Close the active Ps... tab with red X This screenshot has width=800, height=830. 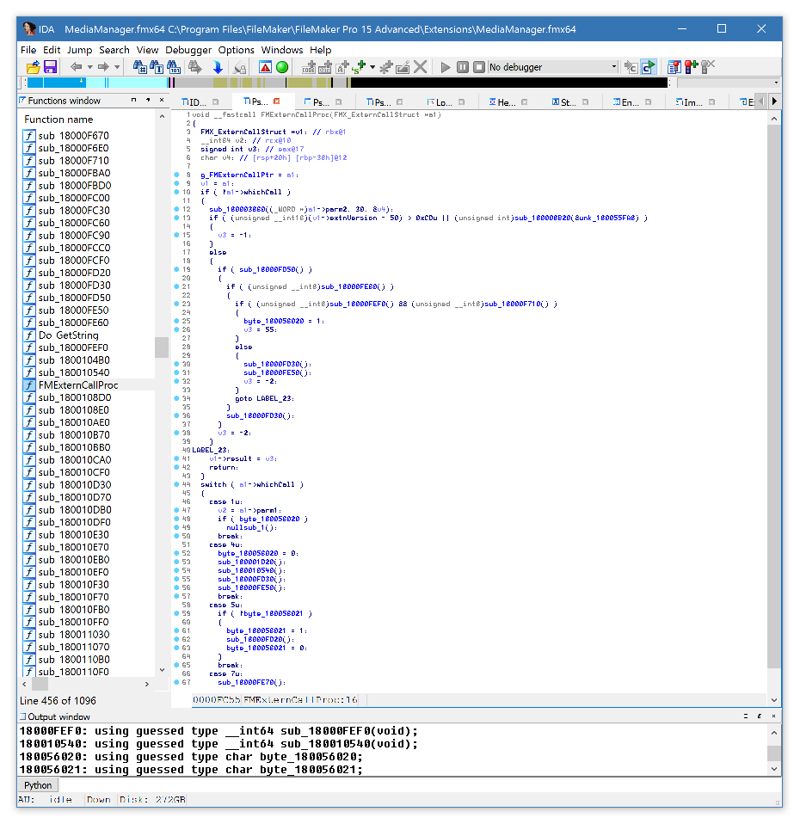[x=276, y=101]
